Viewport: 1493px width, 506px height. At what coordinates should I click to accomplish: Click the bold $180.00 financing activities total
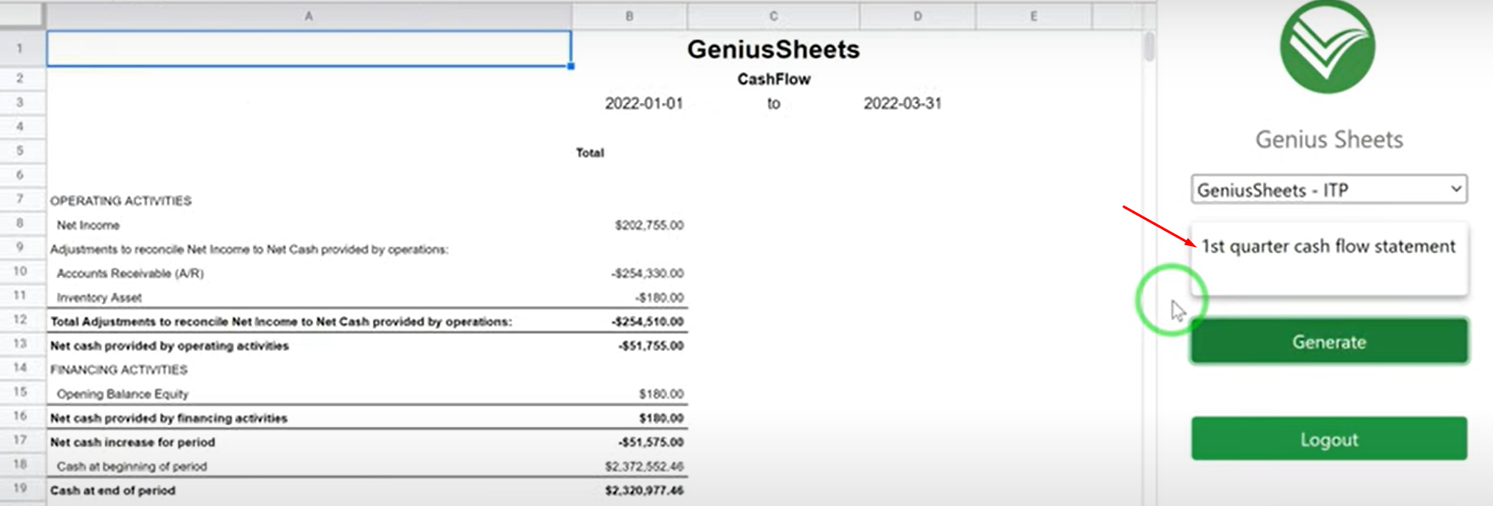pos(661,417)
